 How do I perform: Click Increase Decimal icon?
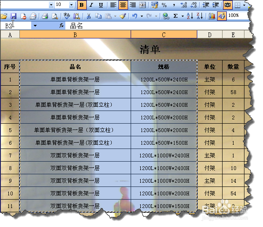(184, 5)
